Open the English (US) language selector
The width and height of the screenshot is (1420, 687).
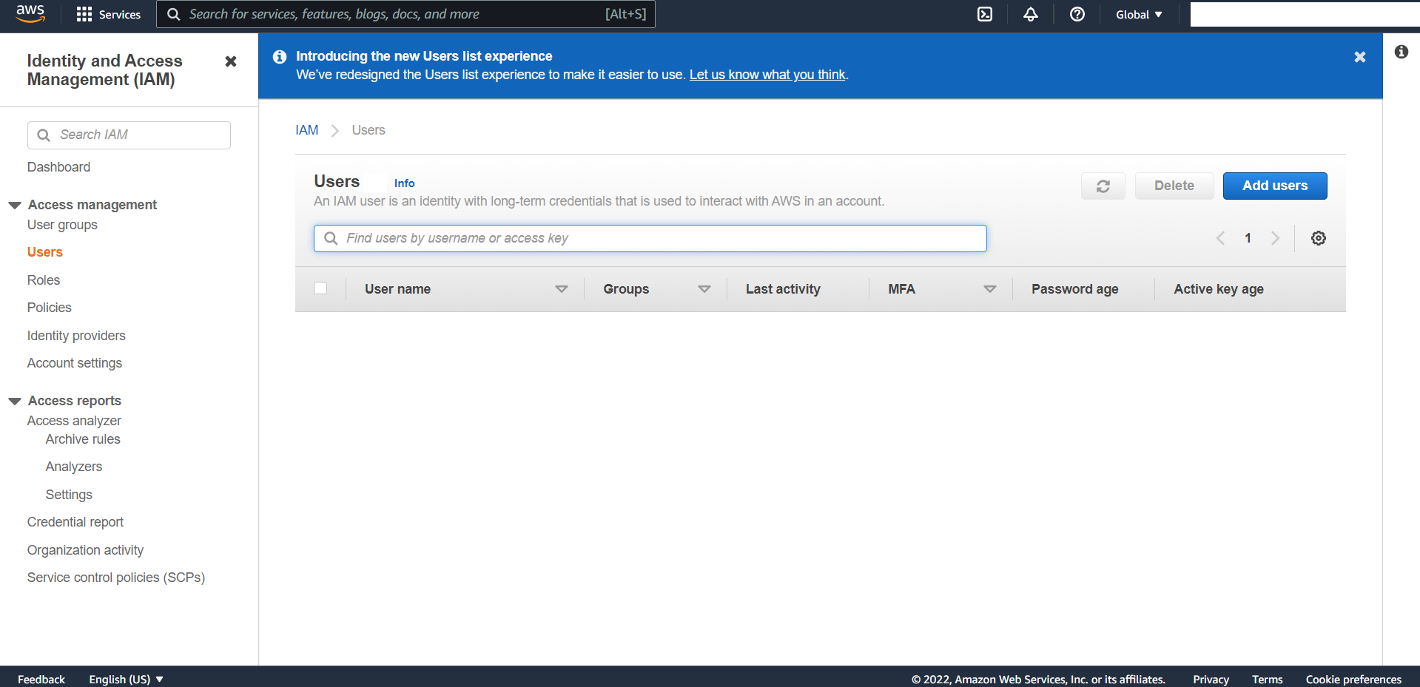124,679
